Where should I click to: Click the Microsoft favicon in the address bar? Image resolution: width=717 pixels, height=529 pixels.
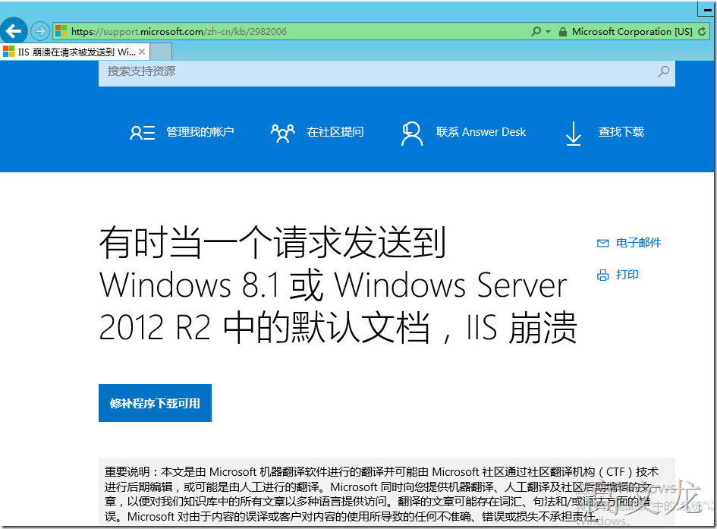tap(61, 31)
